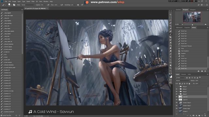
Task: Click the Layer 20 thumbnail
Action: pos(180,97)
